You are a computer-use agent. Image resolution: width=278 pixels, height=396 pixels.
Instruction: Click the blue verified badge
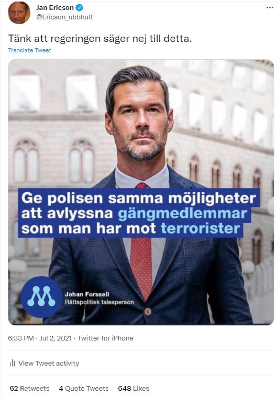(79, 8)
